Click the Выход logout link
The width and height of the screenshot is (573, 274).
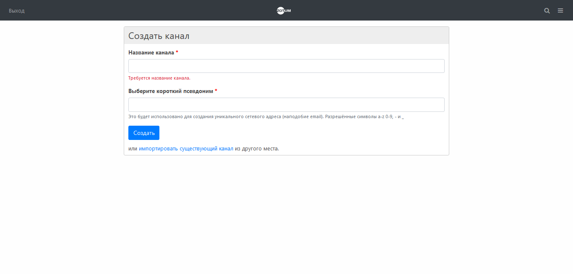pyautogui.click(x=17, y=10)
